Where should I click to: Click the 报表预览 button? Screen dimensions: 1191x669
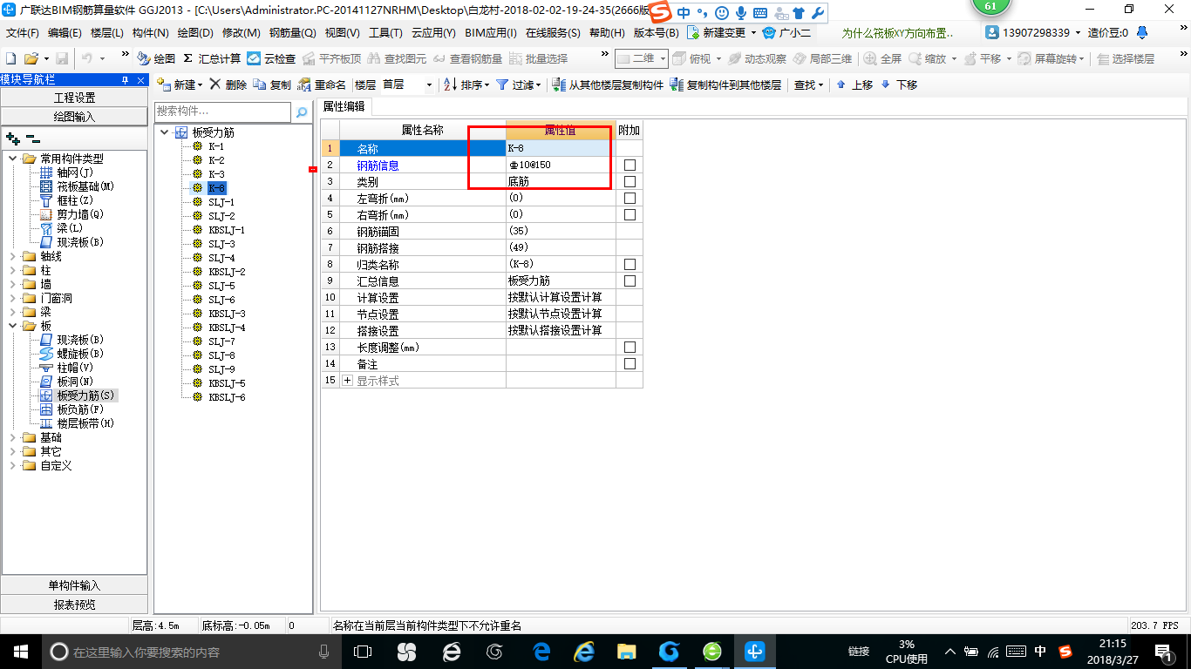click(74, 604)
